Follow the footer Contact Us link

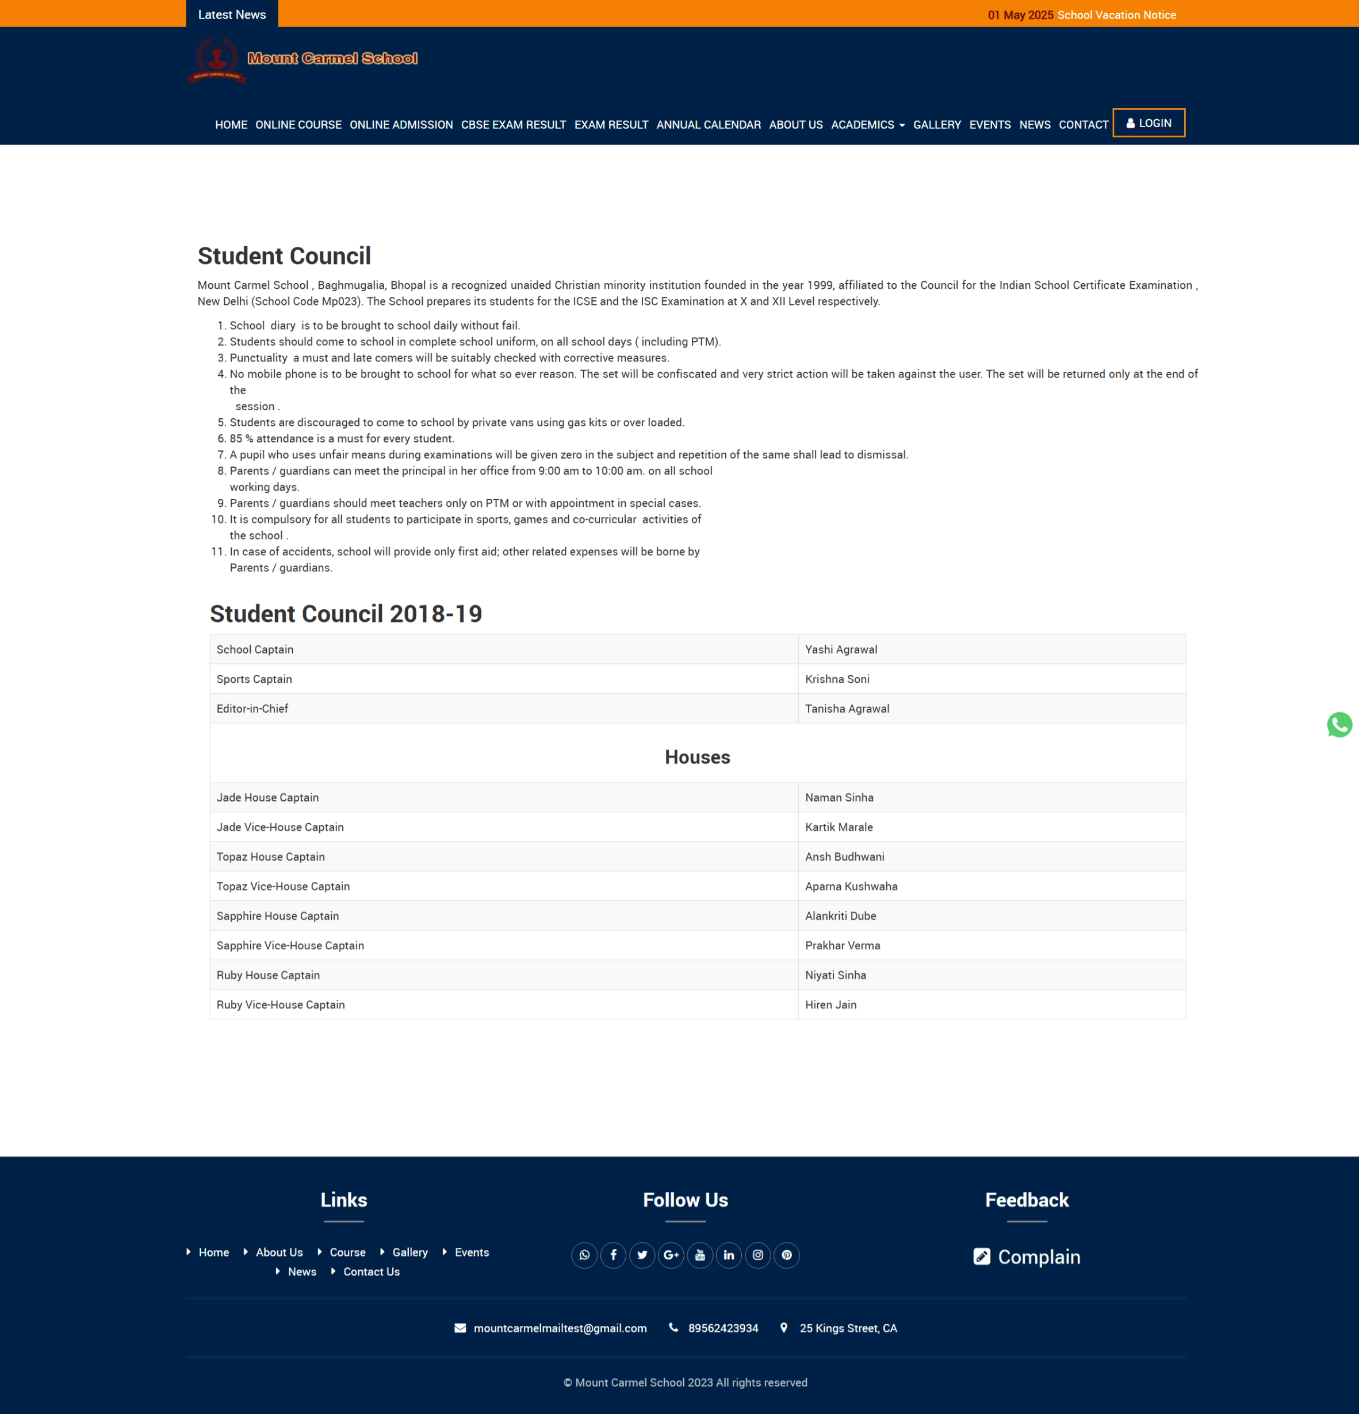372,1272
